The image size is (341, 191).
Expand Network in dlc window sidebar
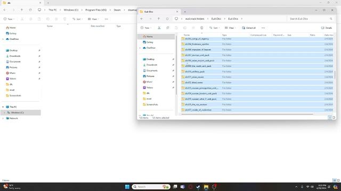(x=3, y=118)
